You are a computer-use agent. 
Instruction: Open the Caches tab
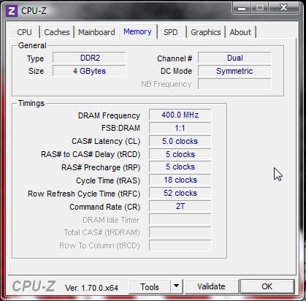(x=57, y=32)
